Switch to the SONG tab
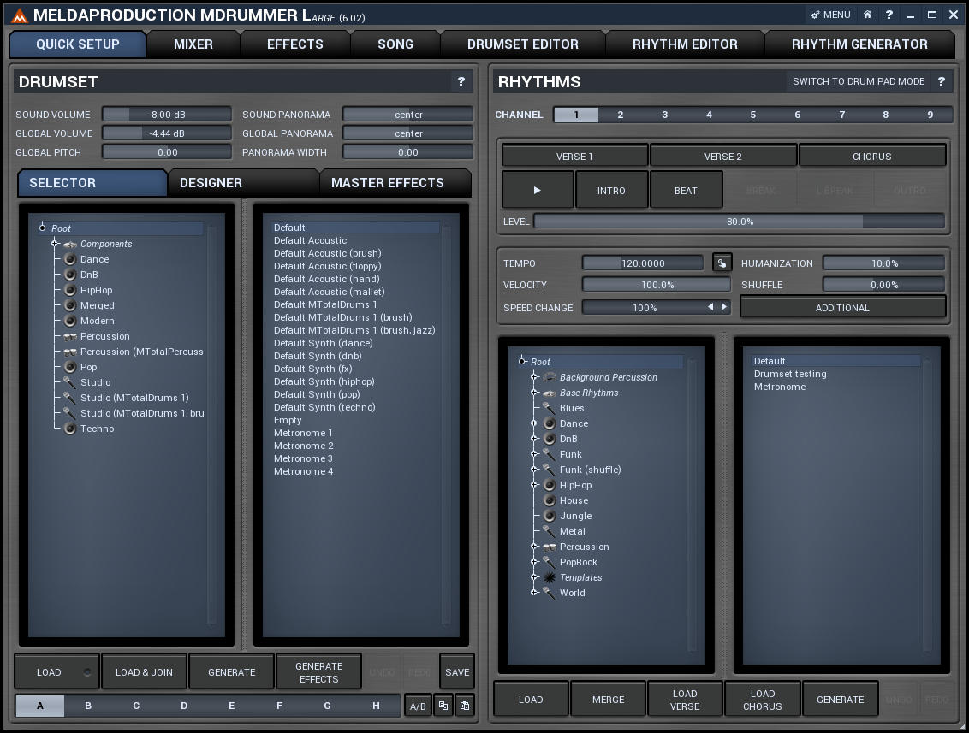The height and width of the screenshot is (733, 969). (395, 44)
